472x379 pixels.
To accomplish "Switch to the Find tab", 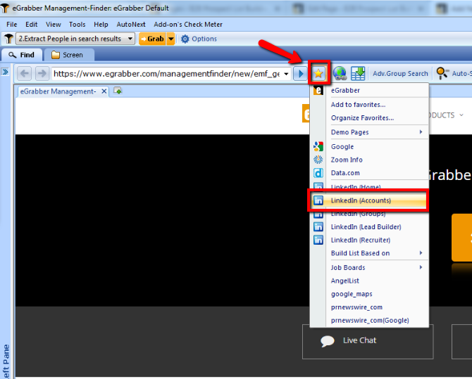I will click(22, 55).
